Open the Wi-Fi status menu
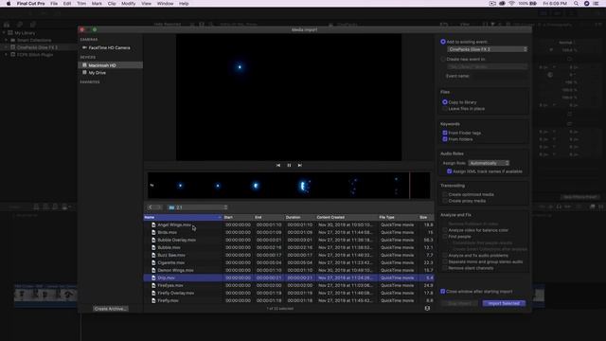The image size is (606, 341). click(x=511, y=4)
